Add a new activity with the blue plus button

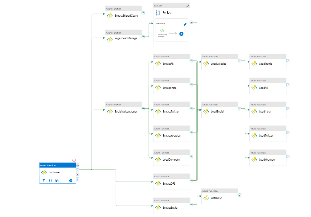pos(181,34)
